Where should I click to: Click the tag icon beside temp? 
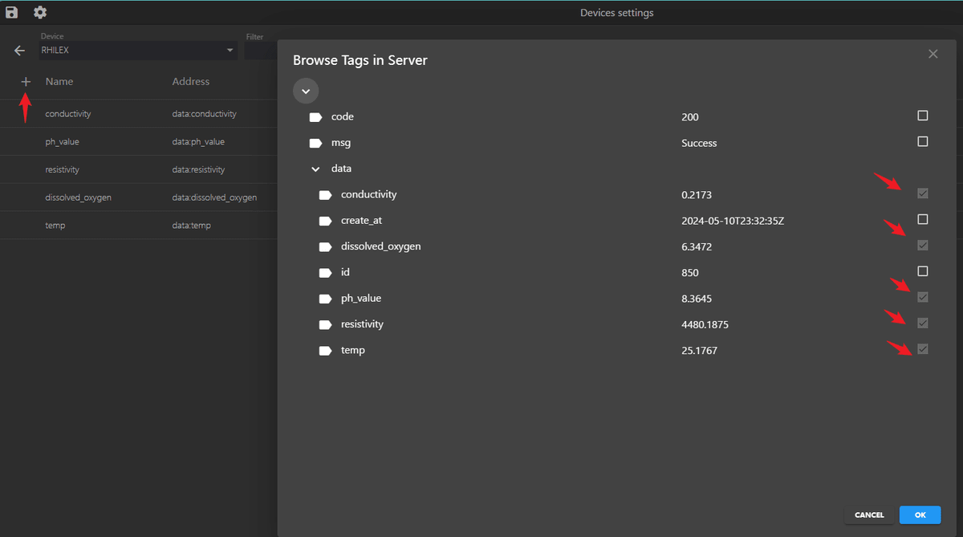tap(325, 351)
